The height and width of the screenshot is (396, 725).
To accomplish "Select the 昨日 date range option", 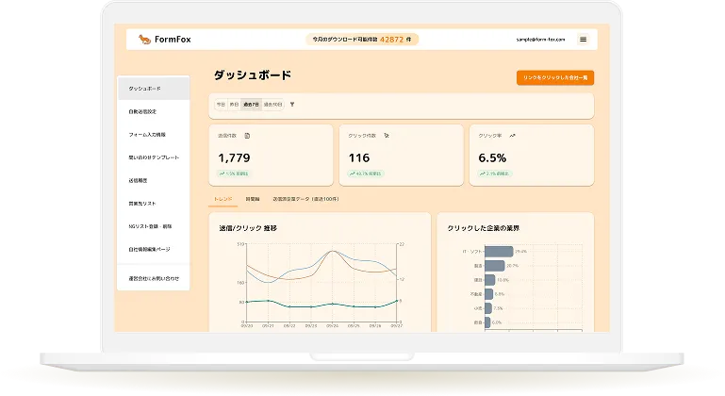I will (234, 105).
